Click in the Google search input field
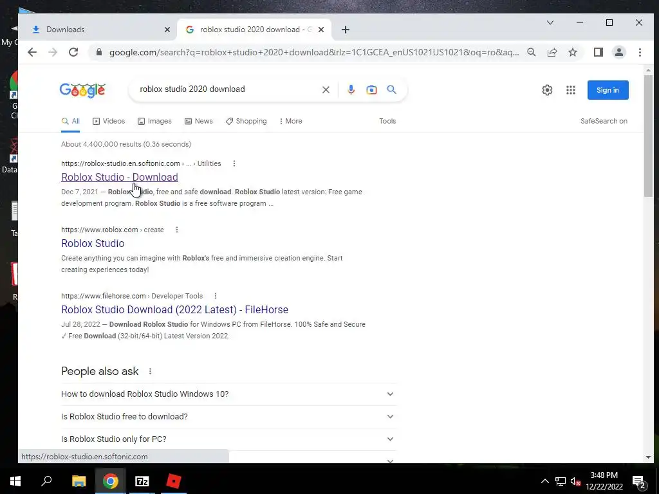The height and width of the screenshot is (494, 659). click(x=227, y=89)
